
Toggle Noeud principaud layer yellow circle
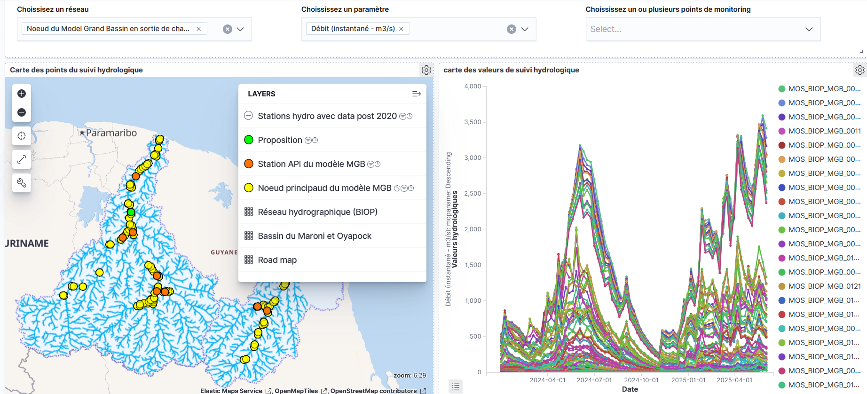[x=249, y=188]
